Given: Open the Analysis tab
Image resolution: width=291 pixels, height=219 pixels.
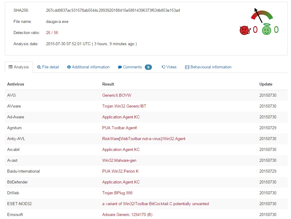Looking at the screenshot, I should tap(19, 67).
